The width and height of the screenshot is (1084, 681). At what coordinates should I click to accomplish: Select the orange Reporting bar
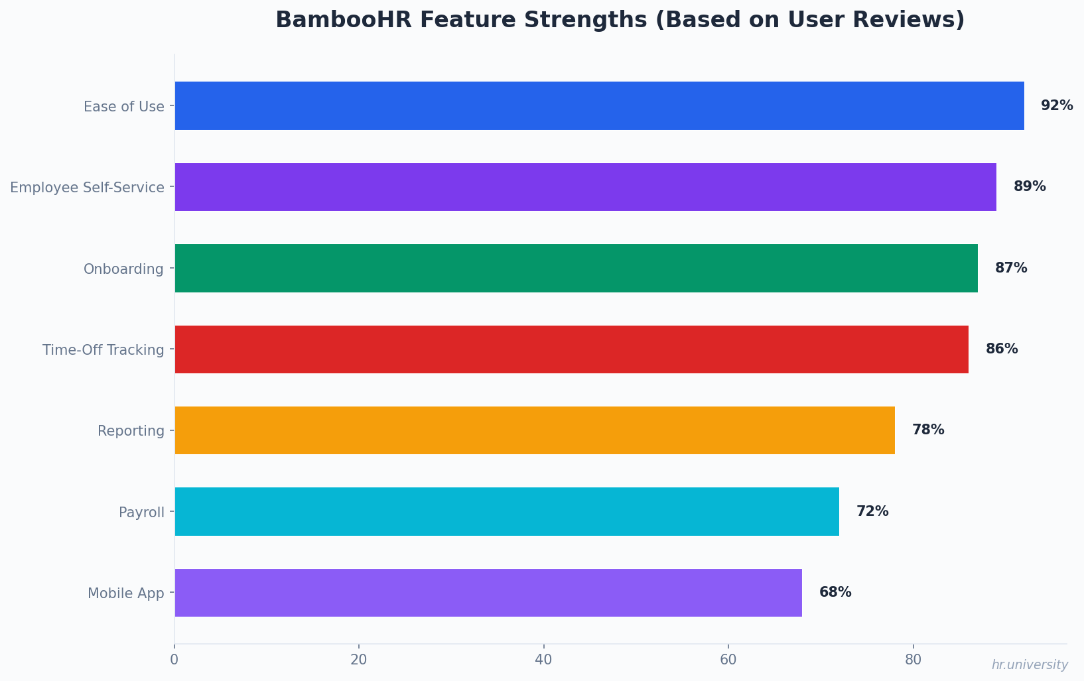point(535,430)
